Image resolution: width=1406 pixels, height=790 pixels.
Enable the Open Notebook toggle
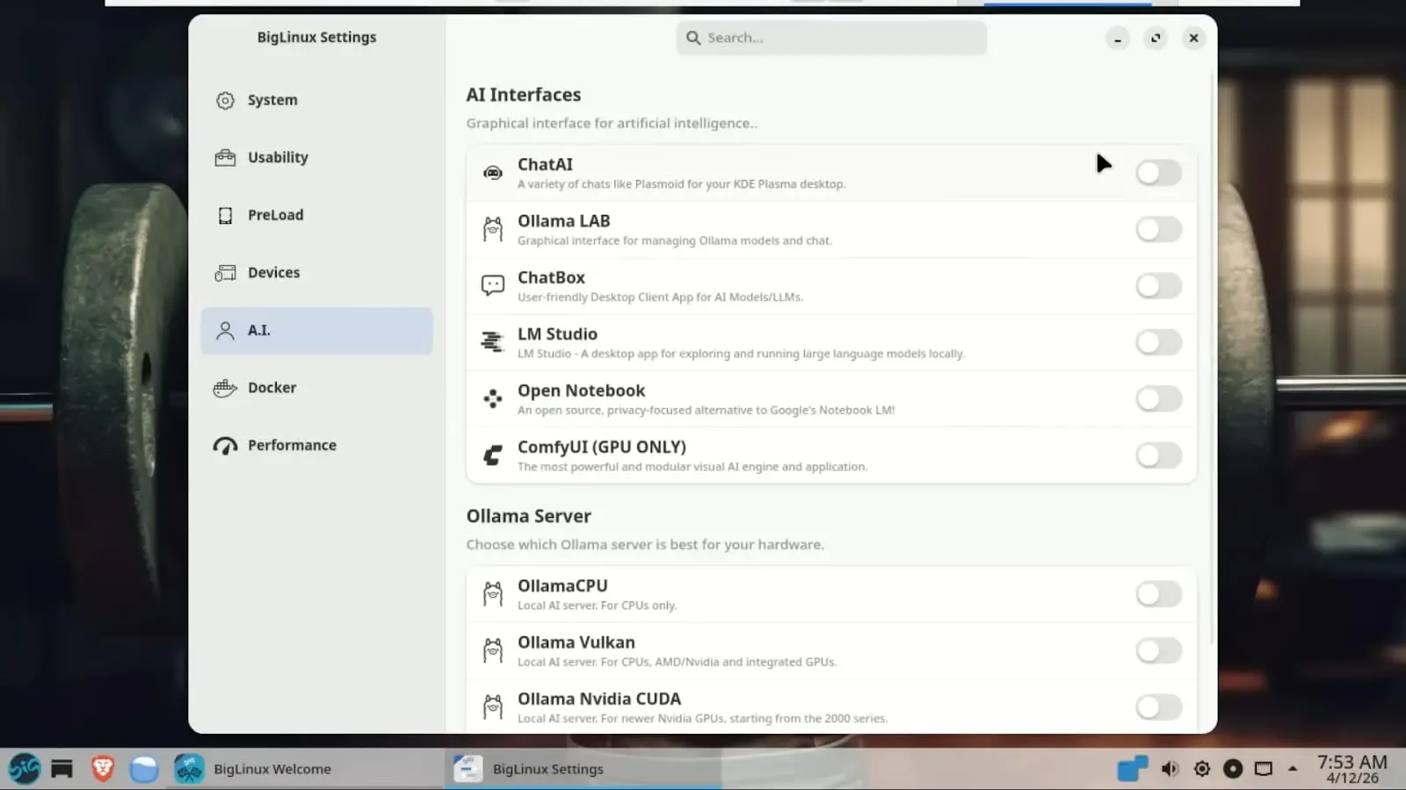point(1158,399)
